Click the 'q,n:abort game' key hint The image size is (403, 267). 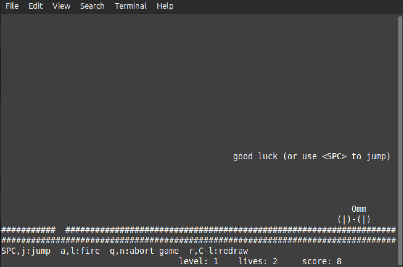pos(144,251)
